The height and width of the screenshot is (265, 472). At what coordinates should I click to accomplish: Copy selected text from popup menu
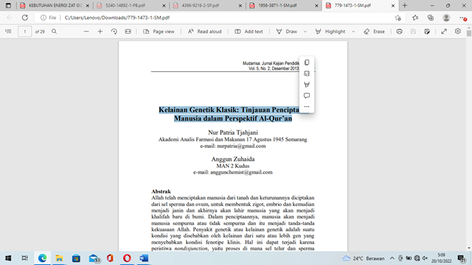[x=306, y=62]
